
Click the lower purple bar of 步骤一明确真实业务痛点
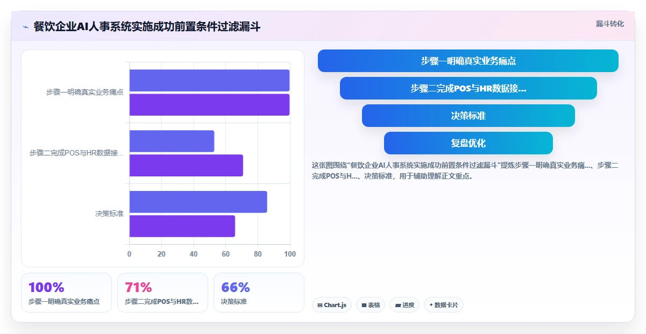[x=209, y=105]
